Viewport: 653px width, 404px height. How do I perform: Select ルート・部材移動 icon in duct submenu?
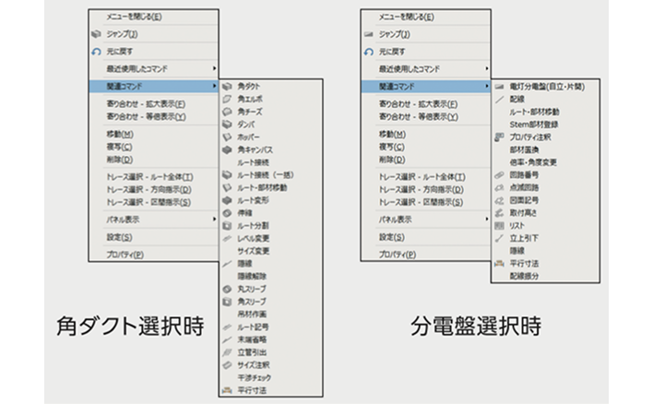(227, 188)
